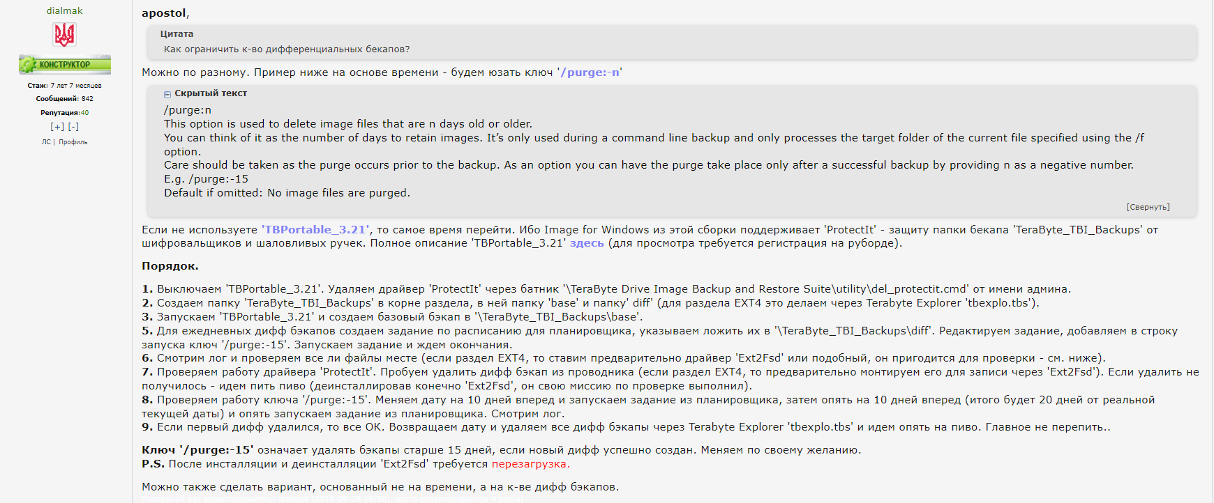Increase reputation with the [+] link
Image resolution: width=1214 pixels, height=503 pixels.
pos(57,127)
